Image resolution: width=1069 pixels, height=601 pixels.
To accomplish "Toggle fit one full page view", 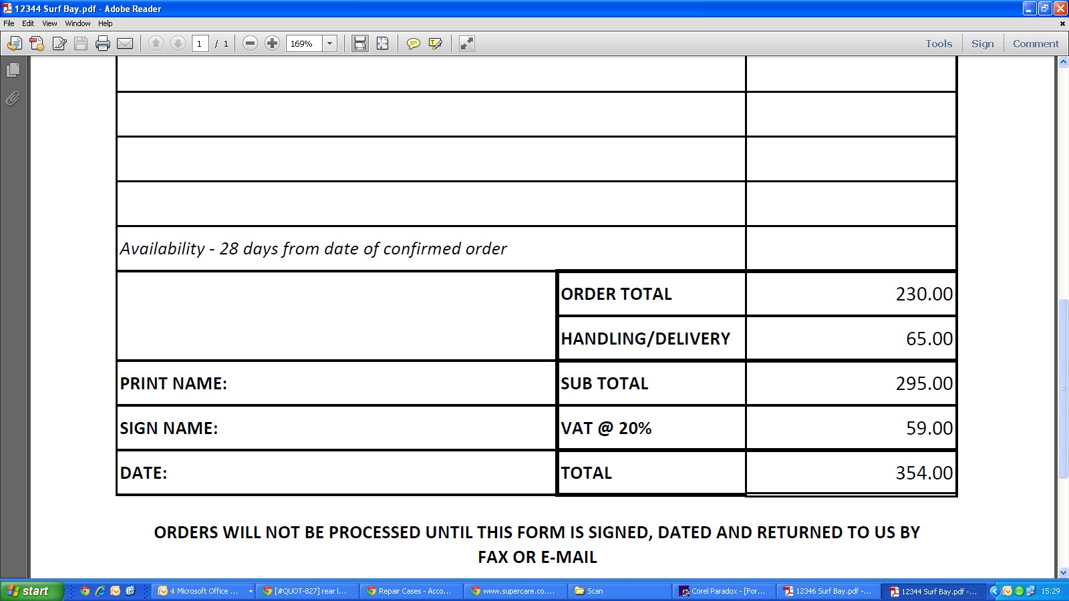I will [x=382, y=43].
